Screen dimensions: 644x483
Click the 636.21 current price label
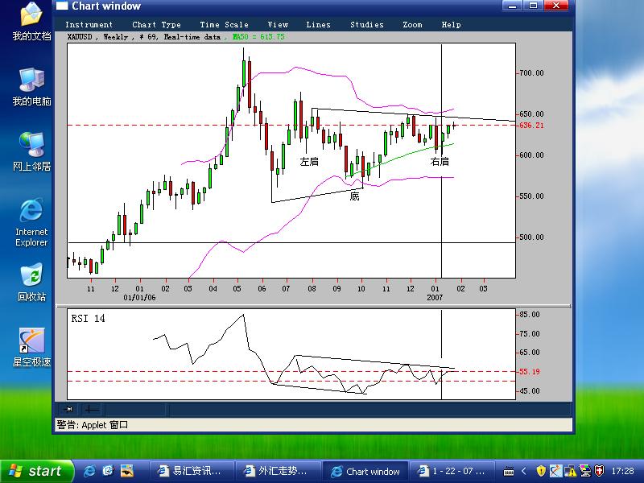coord(531,126)
